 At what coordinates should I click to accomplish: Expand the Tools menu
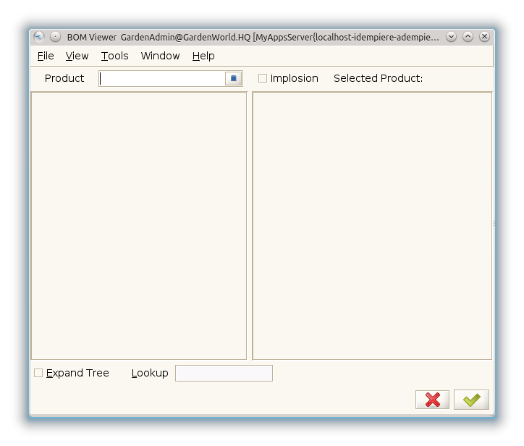[x=114, y=56]
